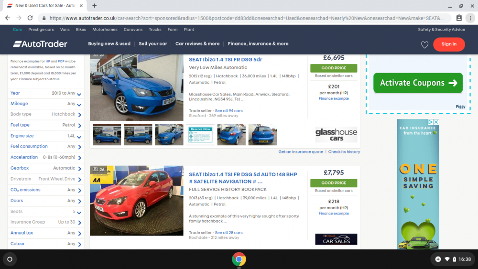Screen dimensions: 478x269
Task: Open the Colour filter
Action: coord(45,244)
